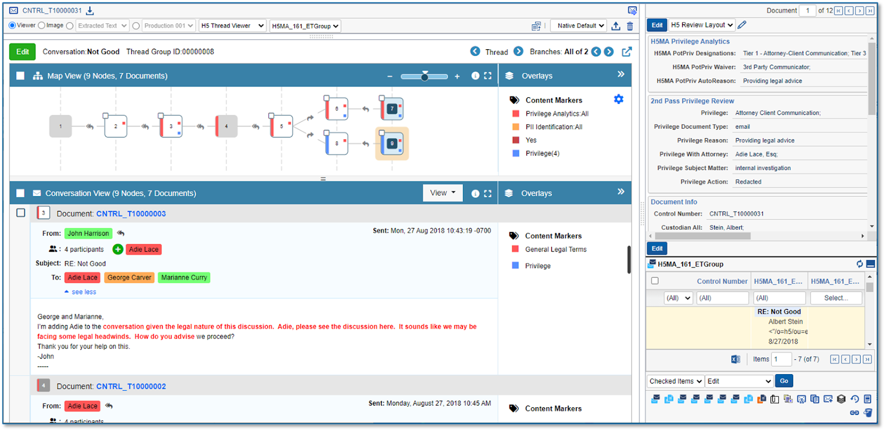Click the Select... filter button
This screenshot has height=431, width=885.
(x=836, y=298)
